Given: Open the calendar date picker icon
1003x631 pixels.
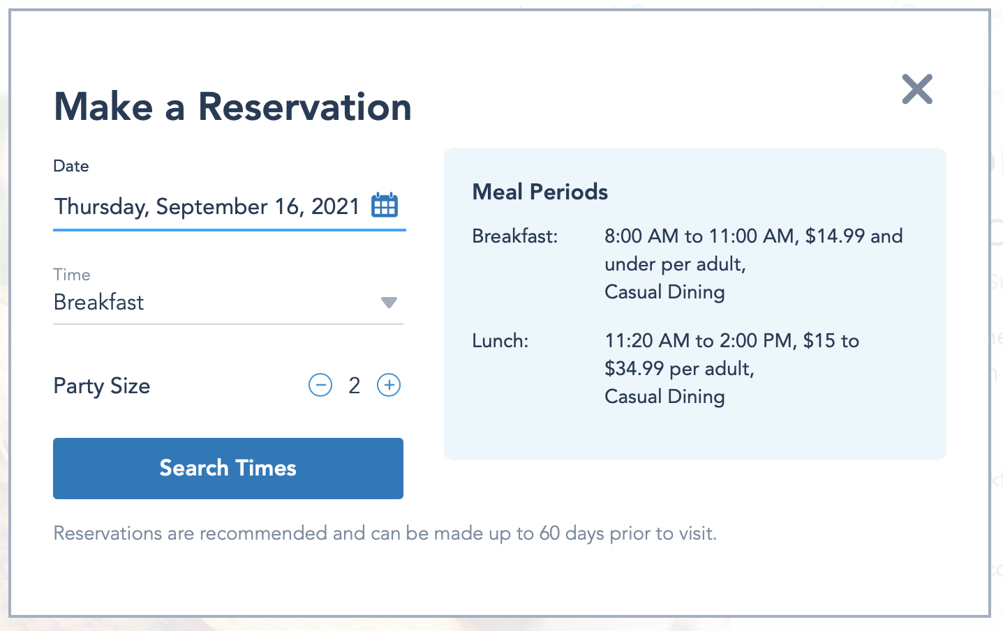Looking at the screenshot, I should coord(385,206).
